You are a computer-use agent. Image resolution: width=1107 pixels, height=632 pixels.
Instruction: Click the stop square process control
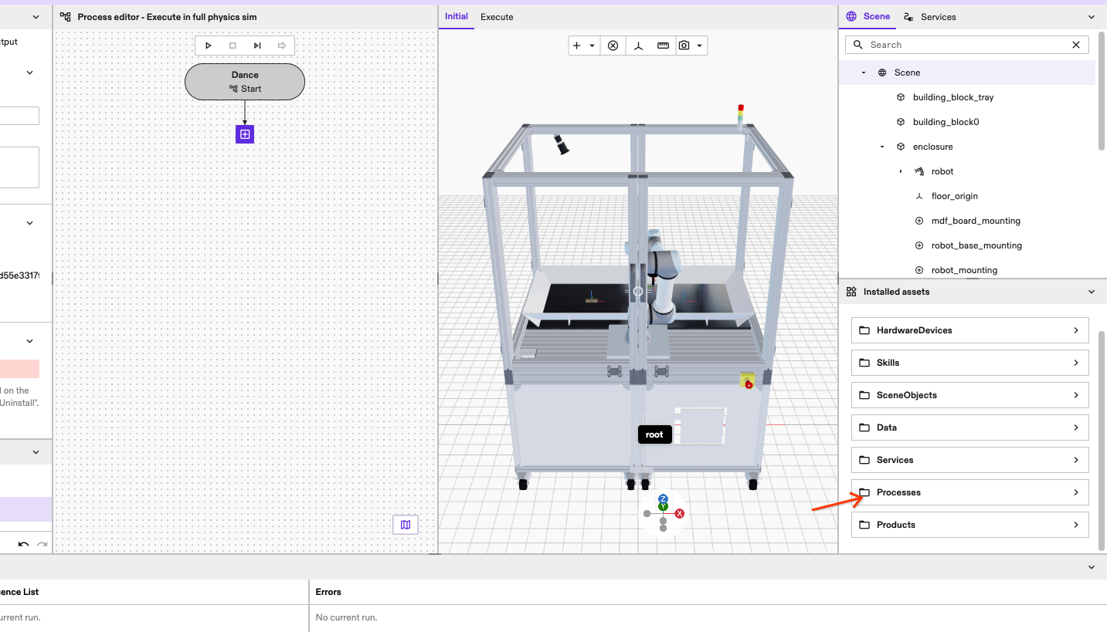(x=233, y=46)
